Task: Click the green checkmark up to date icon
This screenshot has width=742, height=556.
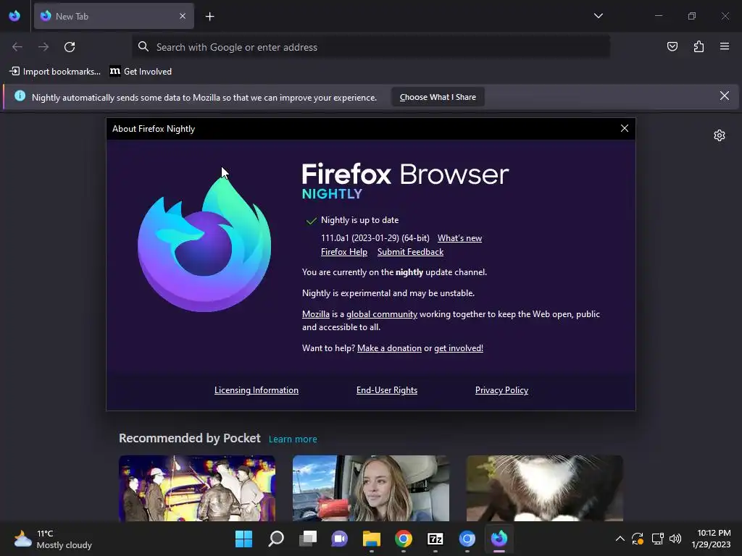Action: click(x=311, y=221)
